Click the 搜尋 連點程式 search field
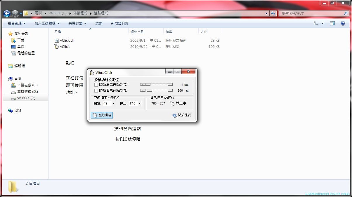Screen dimensions: 352x197 tap(311, 13)
